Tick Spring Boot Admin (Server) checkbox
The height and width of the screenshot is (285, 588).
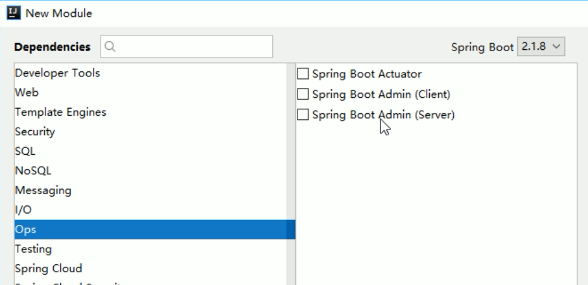coord(303,114)
